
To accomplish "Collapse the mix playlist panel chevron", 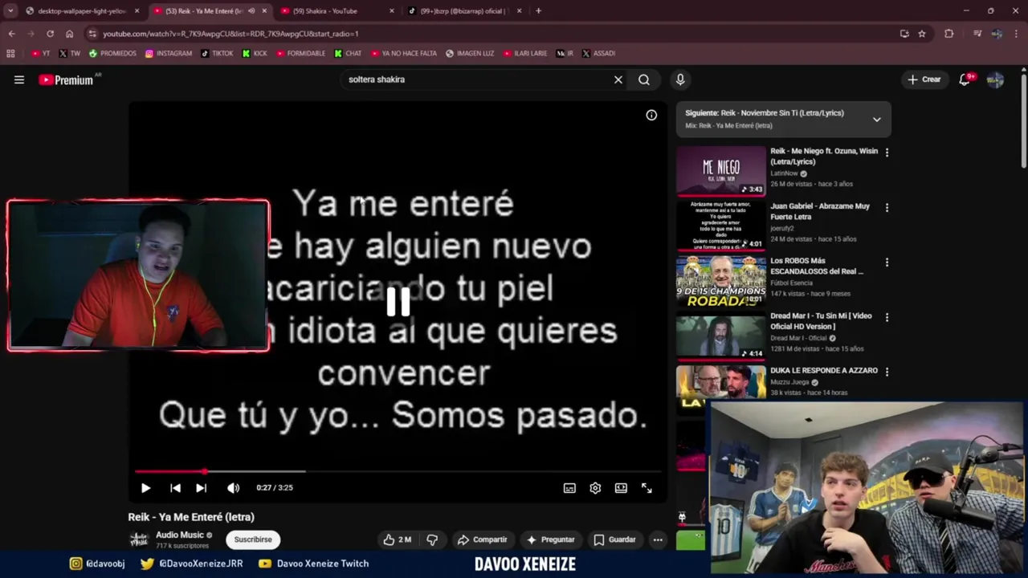I will coord(877,119).
